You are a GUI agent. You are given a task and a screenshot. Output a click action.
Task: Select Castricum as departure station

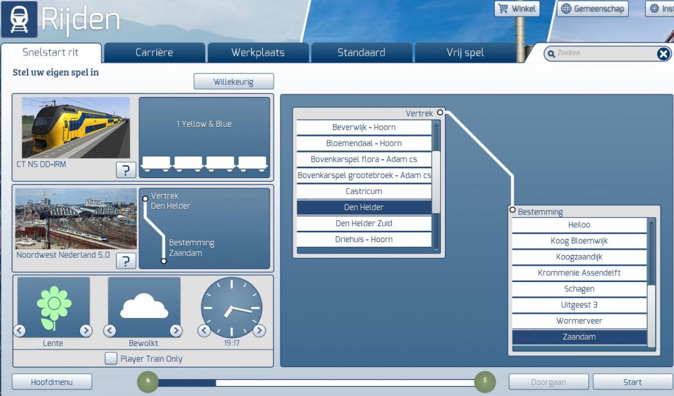(364, 192)
